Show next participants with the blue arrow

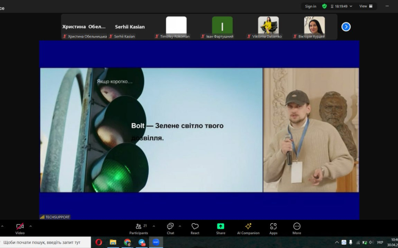(x=346, y=27)
